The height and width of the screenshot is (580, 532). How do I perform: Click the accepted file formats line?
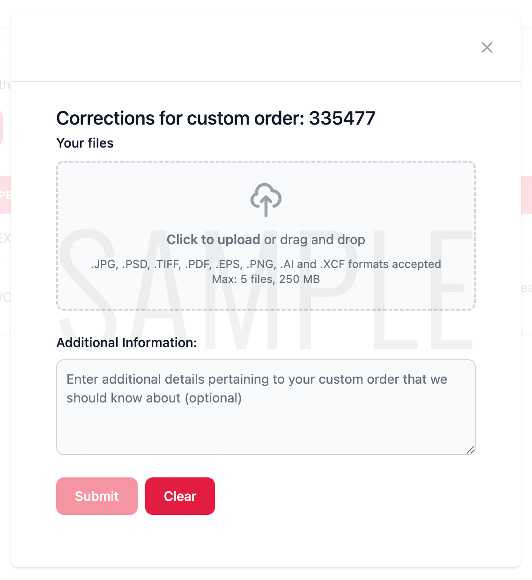coord(266,264)
